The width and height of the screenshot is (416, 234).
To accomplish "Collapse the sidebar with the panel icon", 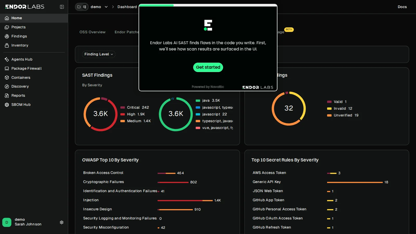I will point(62,7).
